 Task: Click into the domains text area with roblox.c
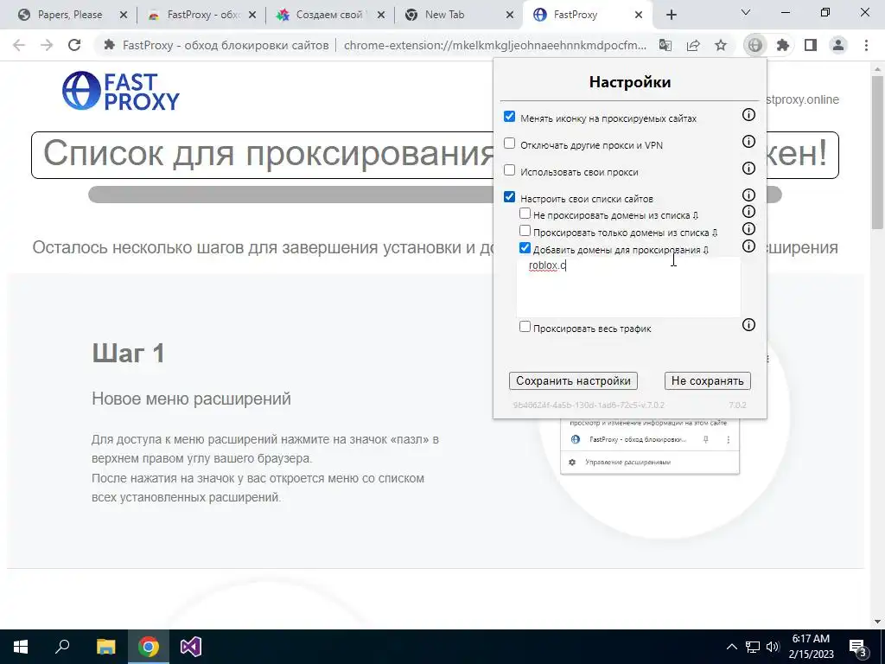tap(628, 287)
